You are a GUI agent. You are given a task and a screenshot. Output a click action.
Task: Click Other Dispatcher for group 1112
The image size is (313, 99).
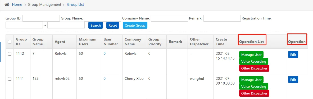point(254,68)
